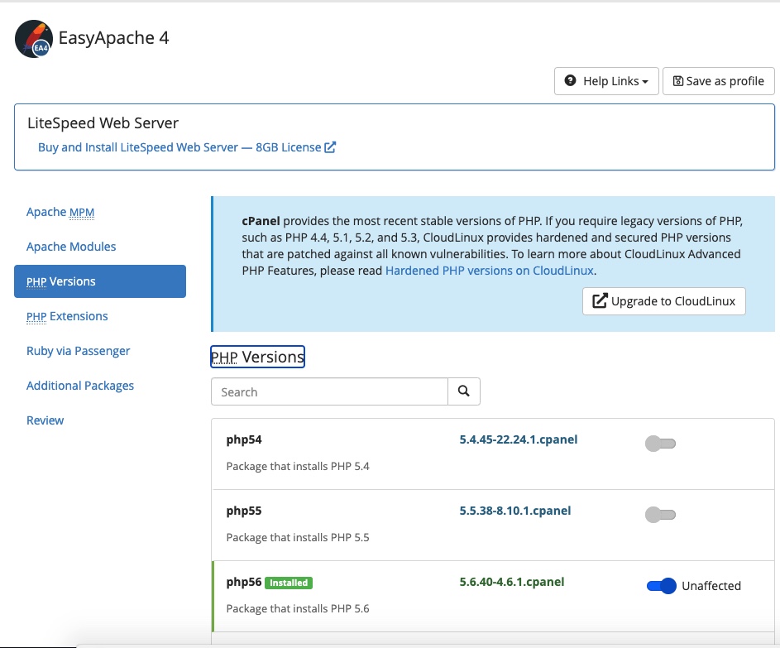Click the question mark Help icon
780x648 pixels.
click(x=570, y=80)
